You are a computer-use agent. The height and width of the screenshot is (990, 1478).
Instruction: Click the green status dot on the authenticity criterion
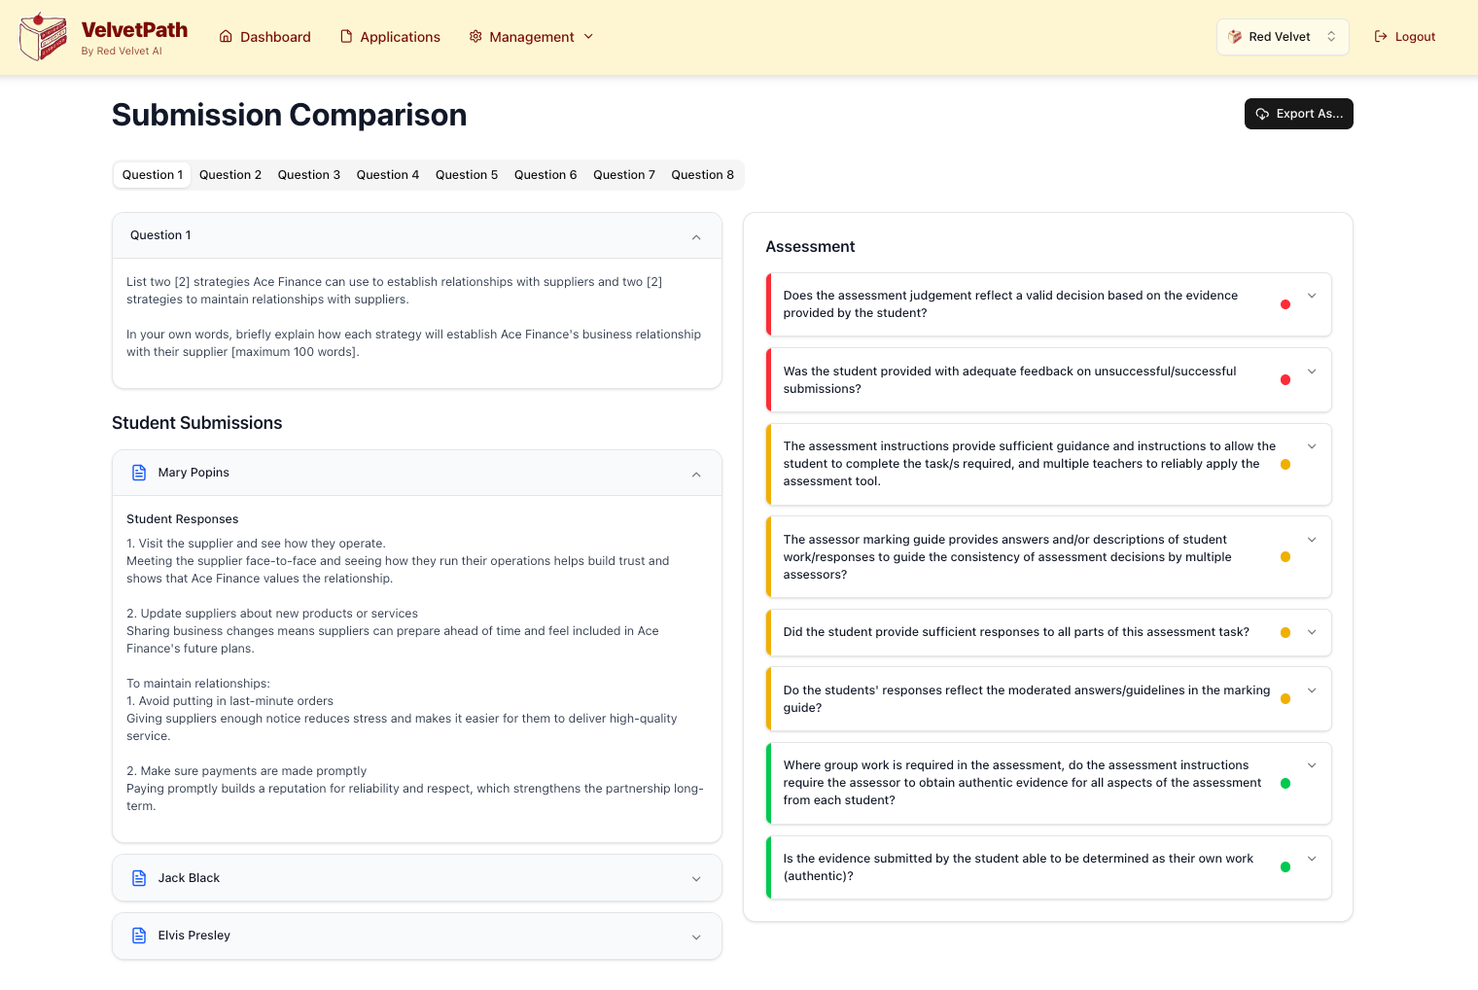(x=1285, y=866)
